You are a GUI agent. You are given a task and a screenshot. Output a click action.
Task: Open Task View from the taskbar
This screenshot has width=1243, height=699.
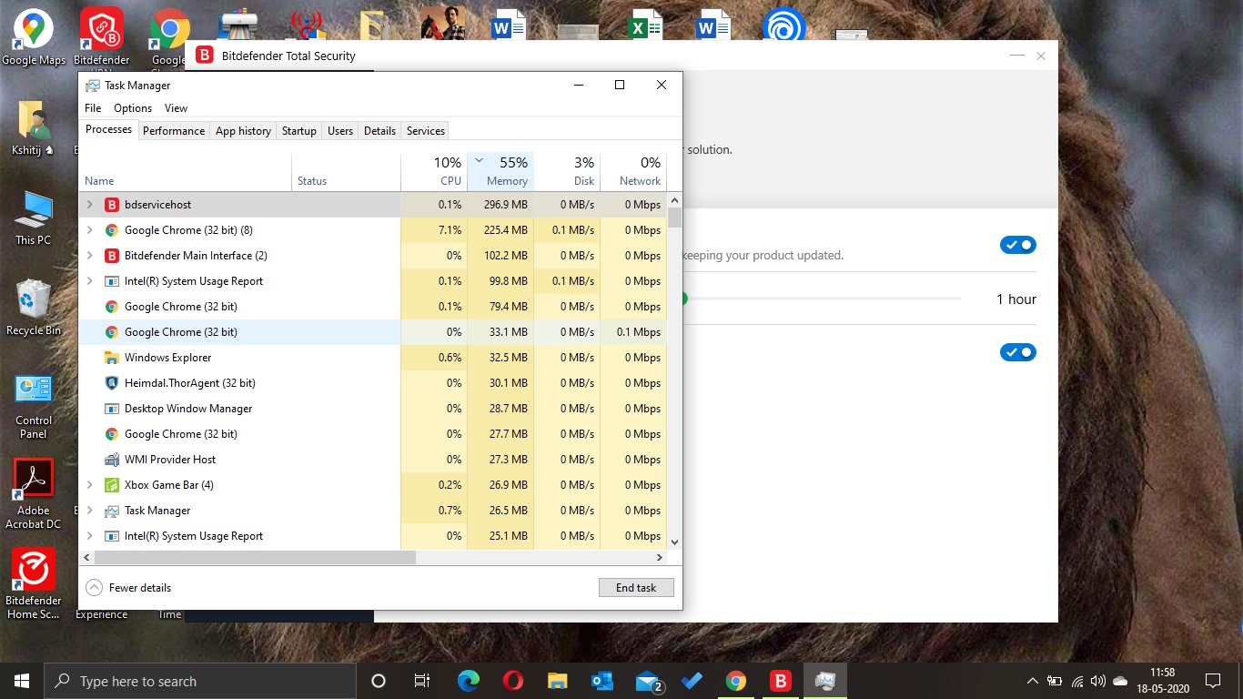tap(422, 681)
